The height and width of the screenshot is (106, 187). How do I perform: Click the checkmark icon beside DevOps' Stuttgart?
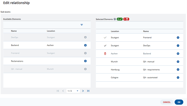105,46
